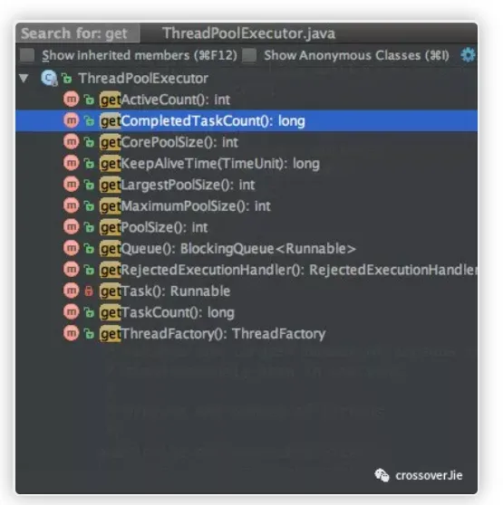Click method icon beside getActiveCount
The image size is (503, 505).
pyautogui.click(x=72, y=100)
